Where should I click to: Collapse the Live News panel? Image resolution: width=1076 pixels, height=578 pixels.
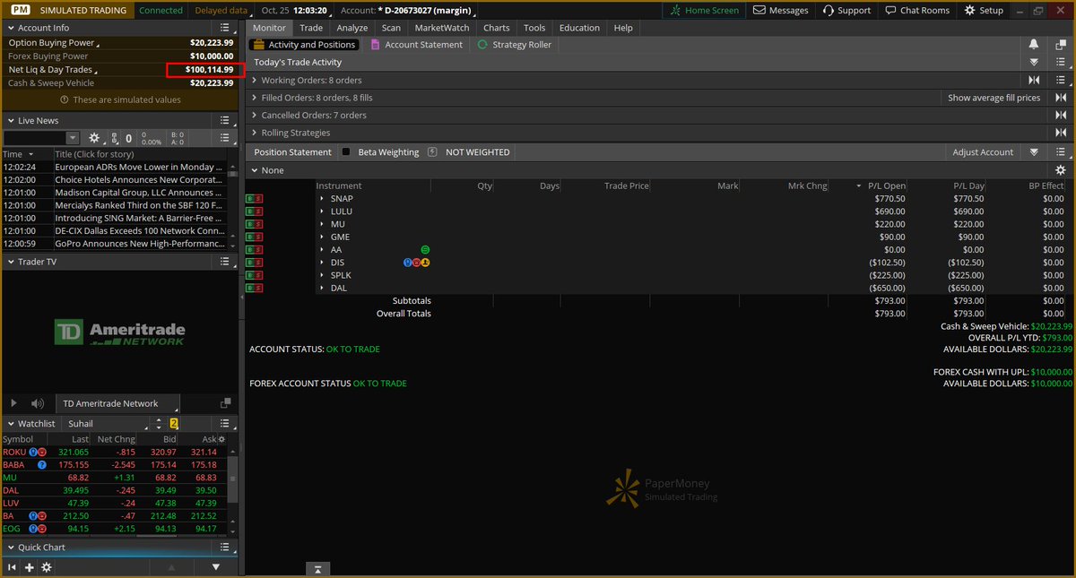point(10,120)
